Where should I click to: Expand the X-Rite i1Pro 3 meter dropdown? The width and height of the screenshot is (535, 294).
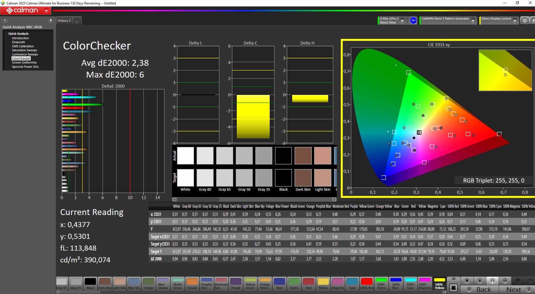[402, 21]
